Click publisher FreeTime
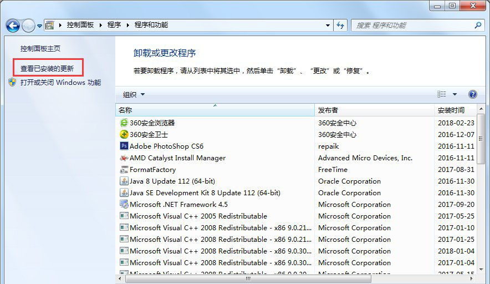This screenshot has height=284, width=490. [333, 170]
